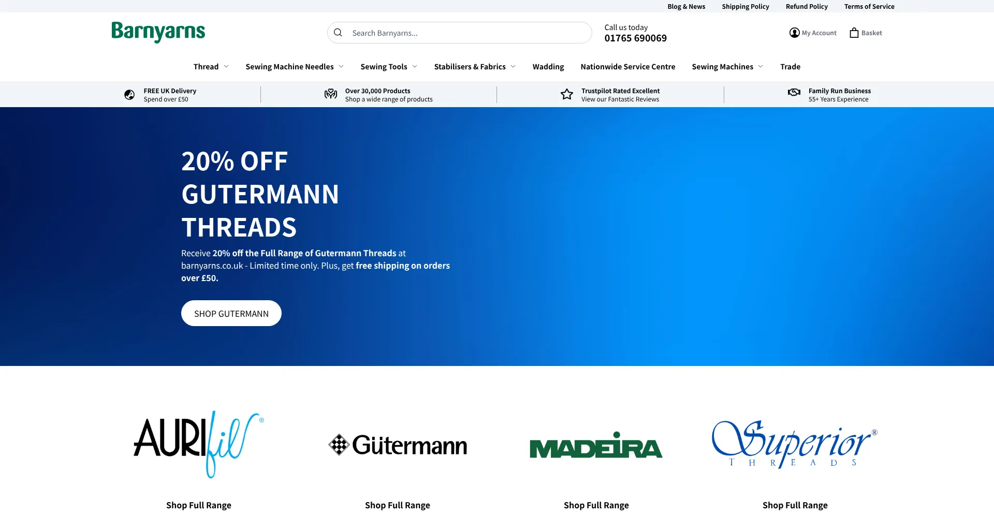Go to the Wadding category
Viewport: 994px width, 514px height.
[548, 67]
